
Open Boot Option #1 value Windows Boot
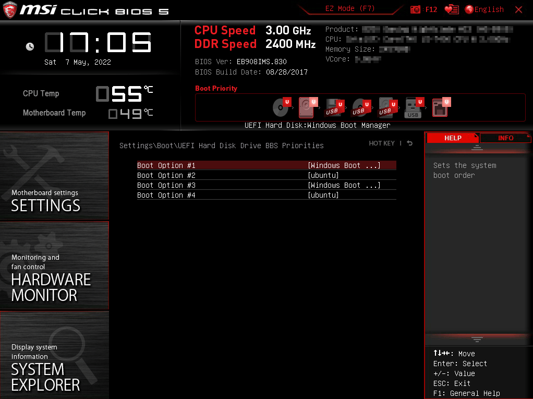click(344, 165)
